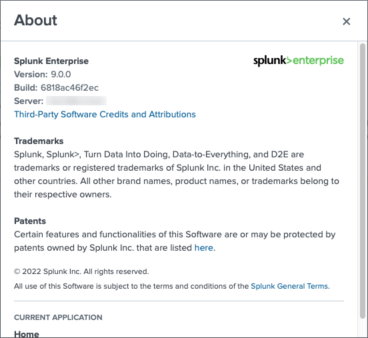
Task: Click the blurred Server name value
Action: (76, 101)
